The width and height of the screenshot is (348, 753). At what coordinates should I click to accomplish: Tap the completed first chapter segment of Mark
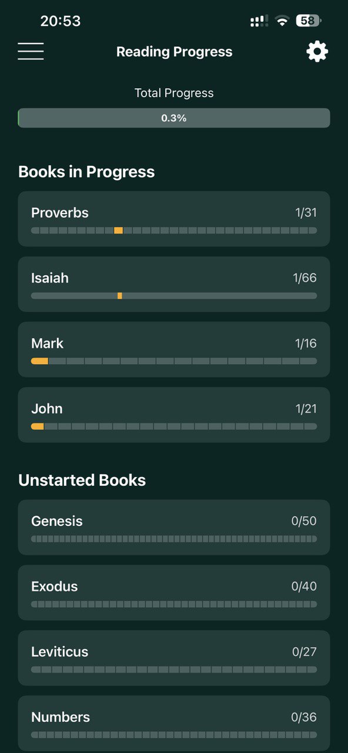[x=39, y=361]
